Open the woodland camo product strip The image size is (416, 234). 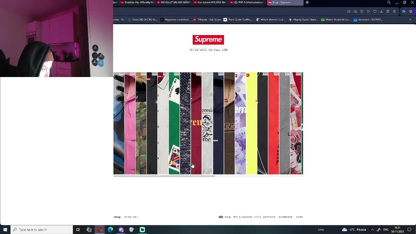[x=141, y=123]
